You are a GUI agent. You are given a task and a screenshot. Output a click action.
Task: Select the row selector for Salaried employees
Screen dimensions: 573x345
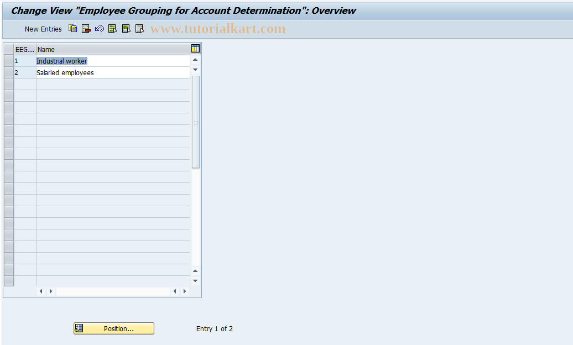(9, 73)
